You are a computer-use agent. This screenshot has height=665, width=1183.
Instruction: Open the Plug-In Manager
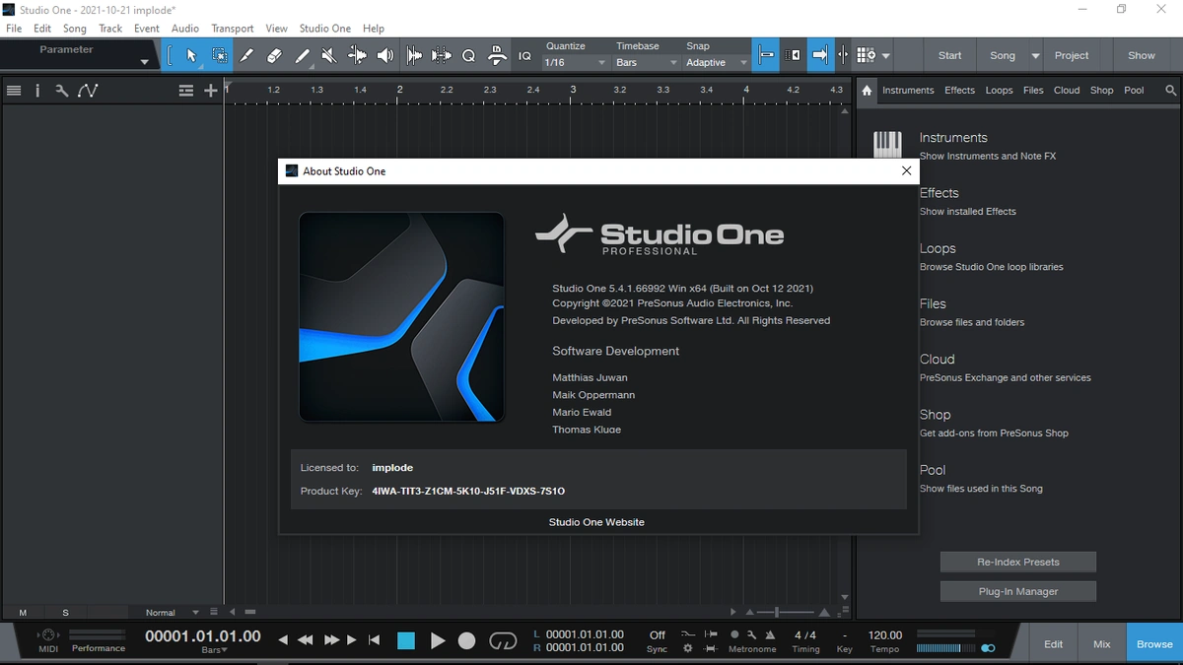click(x=1017, y=591)
